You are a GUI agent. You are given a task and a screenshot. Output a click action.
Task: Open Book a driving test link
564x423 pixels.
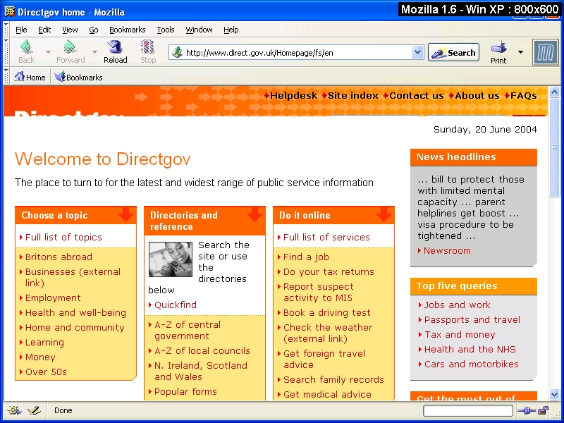(x=327, y=312)
